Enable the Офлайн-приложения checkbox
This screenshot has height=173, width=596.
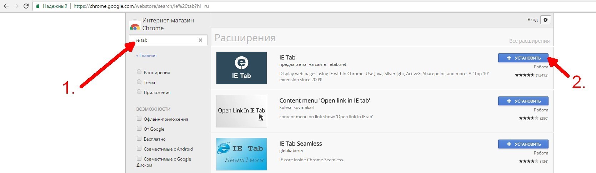(x=139, y=119)
